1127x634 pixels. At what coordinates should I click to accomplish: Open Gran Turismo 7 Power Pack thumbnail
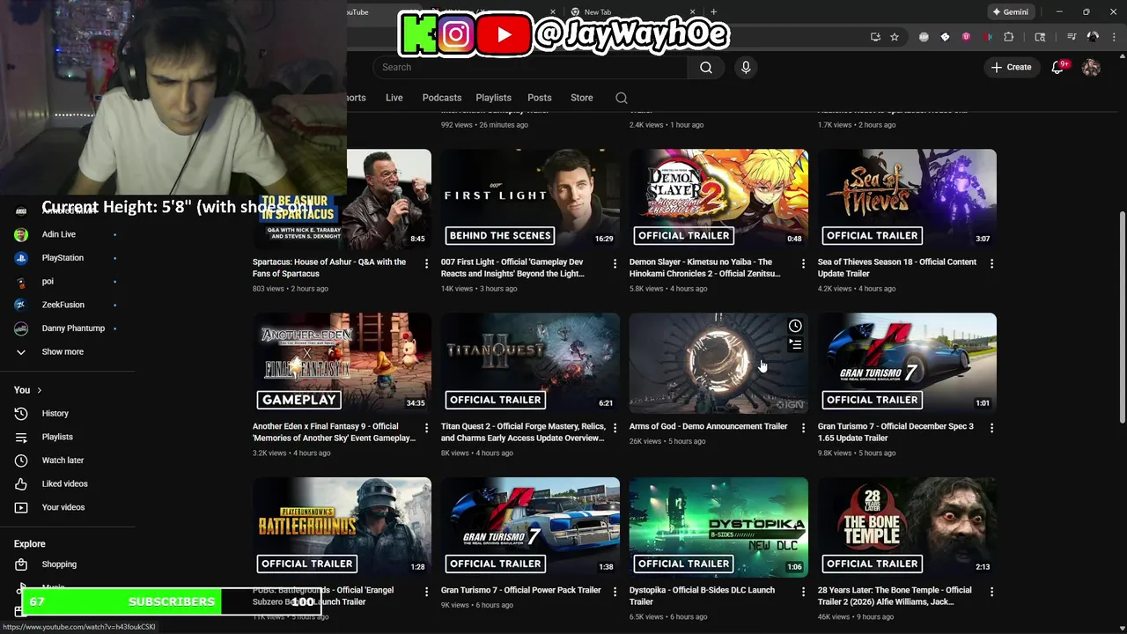click(x=530, y=527)
